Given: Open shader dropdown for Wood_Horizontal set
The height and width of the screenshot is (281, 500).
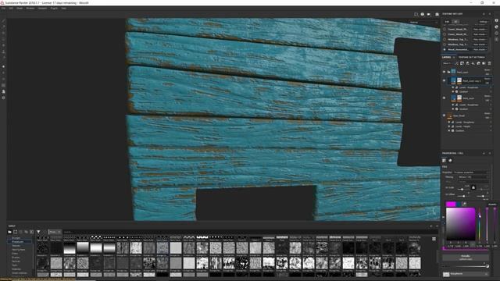Looking at the screenshot, I should point(480,49).
